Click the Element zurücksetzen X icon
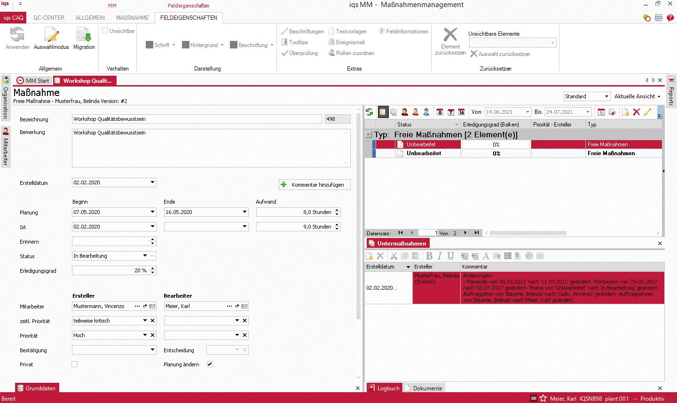Viewport: 677px width, 403px height. click(x=450, y=35)
